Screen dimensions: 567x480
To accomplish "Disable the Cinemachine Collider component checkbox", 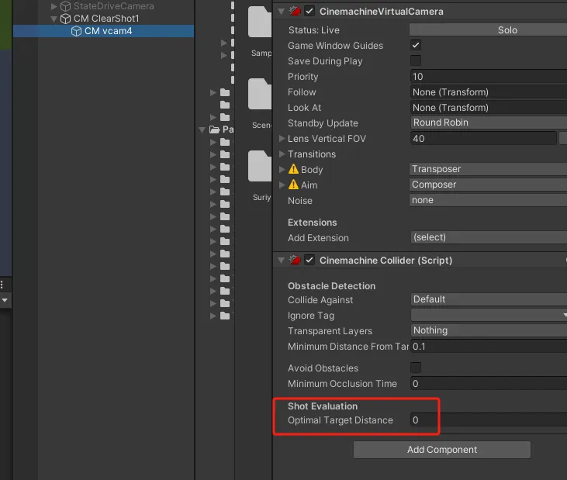I will [309, 260].
